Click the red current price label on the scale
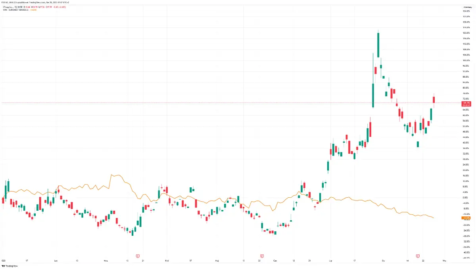This screenshot has width=476, height=269. pyautogui.click(x=466, y=103)
